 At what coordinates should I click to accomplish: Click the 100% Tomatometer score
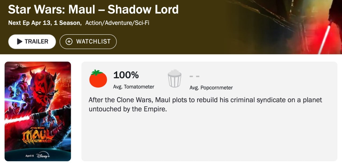pos(126,75)
